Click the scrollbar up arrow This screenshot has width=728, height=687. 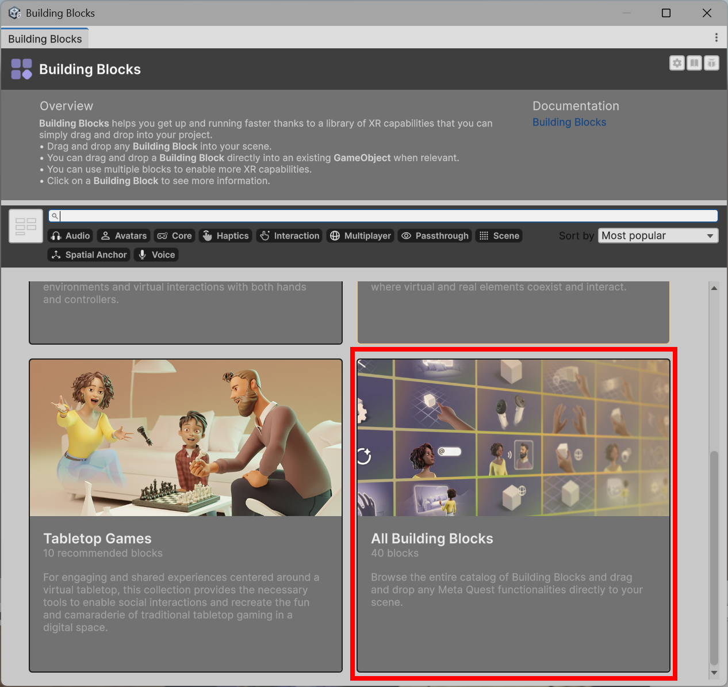click(714, 288)
